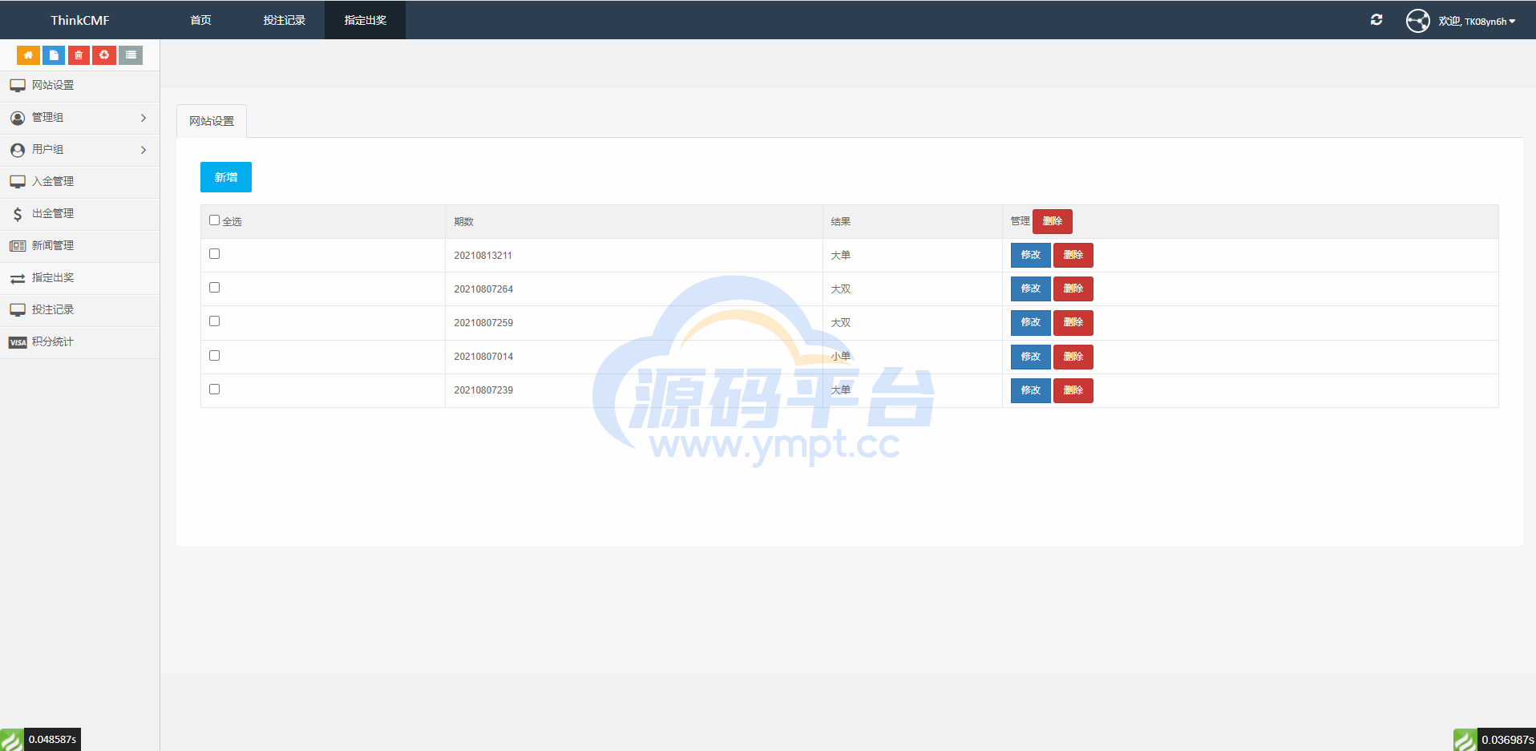Click 修改 for row 20210807239
The image size is (1536, 751).
(1031, 390)
